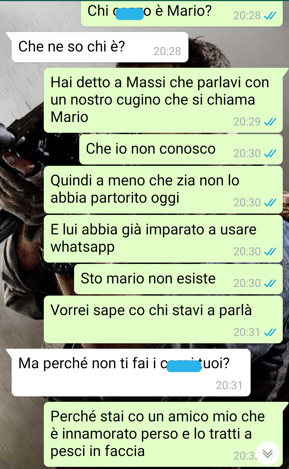This screenshot has width=289, height=469.
Task: Tap the 'Che io non conosco' bubble
Action: click(181, 149)
